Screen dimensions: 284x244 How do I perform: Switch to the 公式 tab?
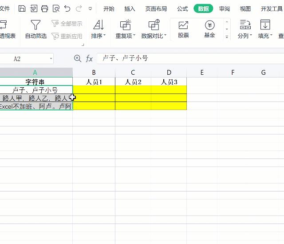pyautogui.click(x=182, y=8)
